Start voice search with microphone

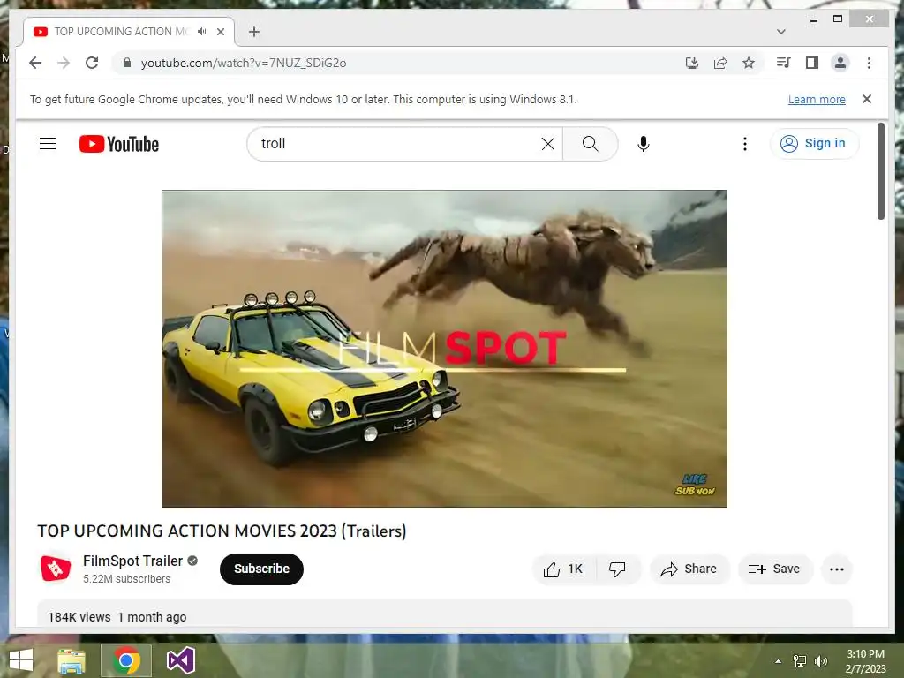click(644, 144)
